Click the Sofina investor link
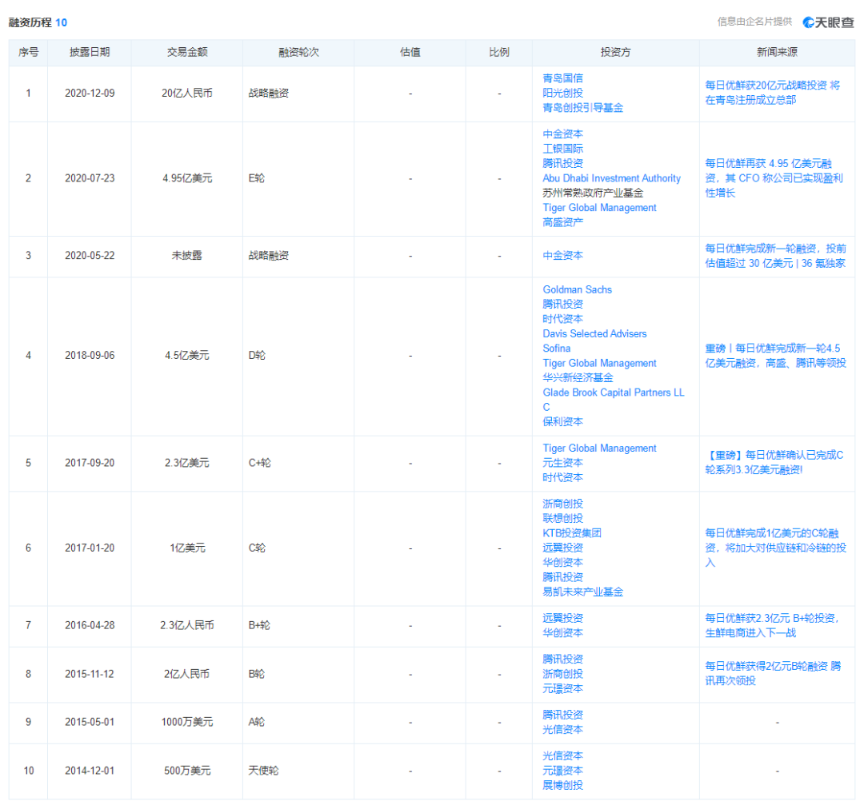864x809 pixels. 557,349
